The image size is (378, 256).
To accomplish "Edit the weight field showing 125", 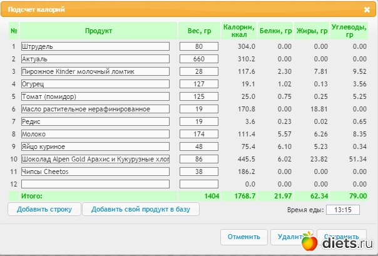I will pos(199,96).
